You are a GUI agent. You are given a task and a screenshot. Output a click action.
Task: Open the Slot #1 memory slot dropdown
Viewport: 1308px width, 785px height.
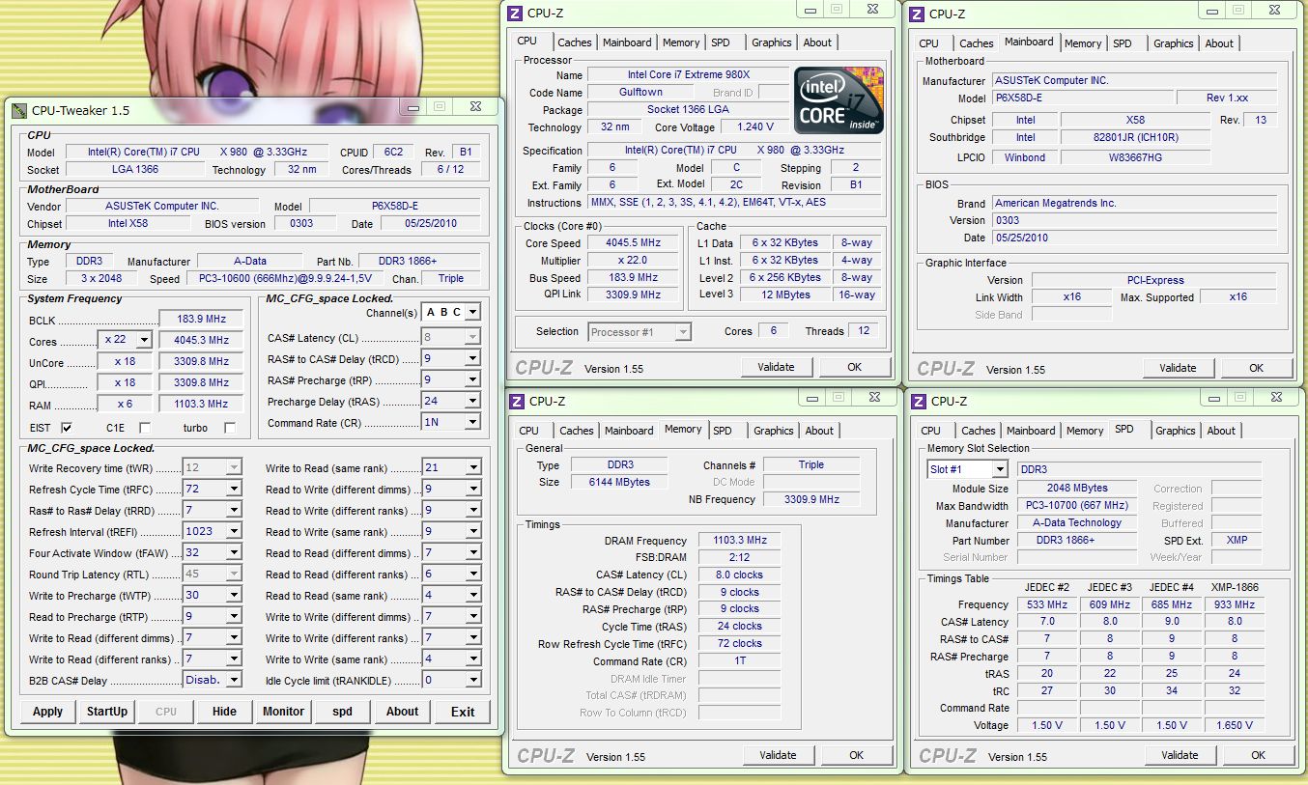click(999, 469)
